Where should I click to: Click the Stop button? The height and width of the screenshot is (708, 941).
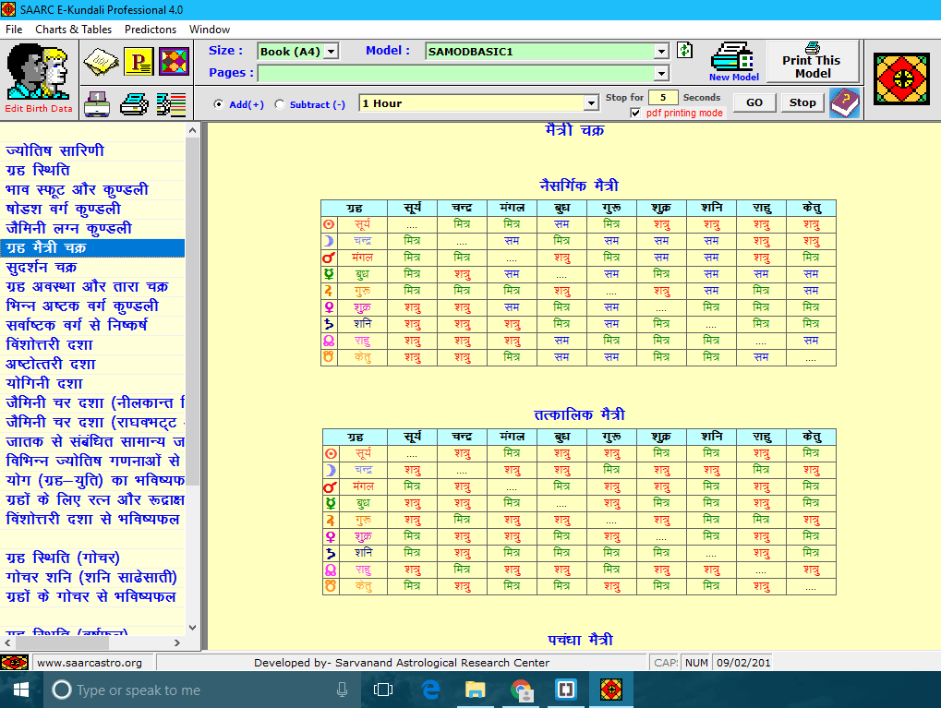[802, 102]
